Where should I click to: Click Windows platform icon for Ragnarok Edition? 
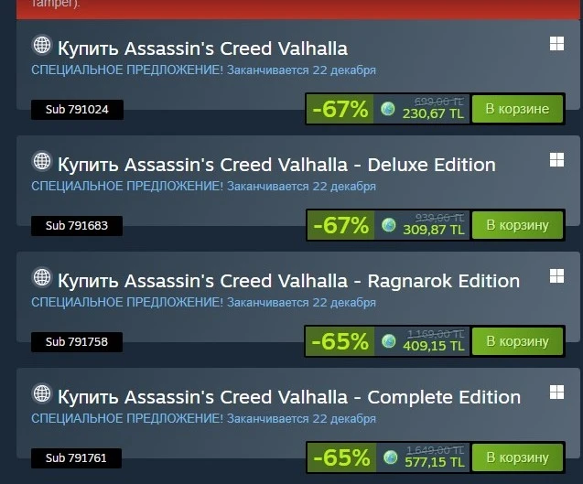pyautogui.click(x=556, y=275)
